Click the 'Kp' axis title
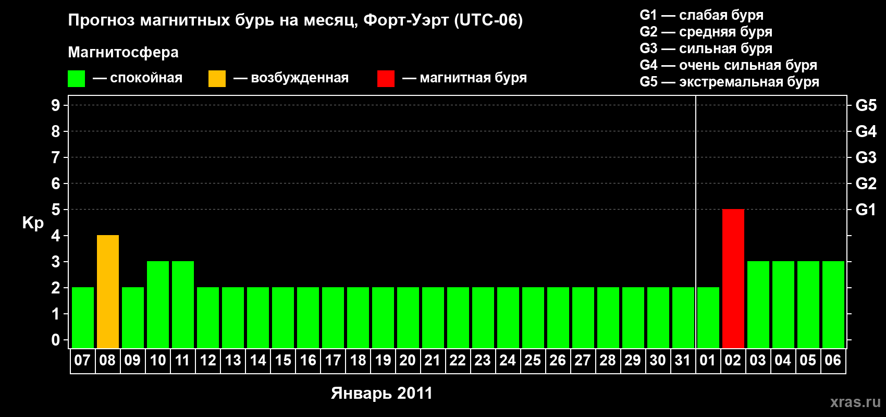The width and height of the screenshot is (886, 417). point(33,223)
